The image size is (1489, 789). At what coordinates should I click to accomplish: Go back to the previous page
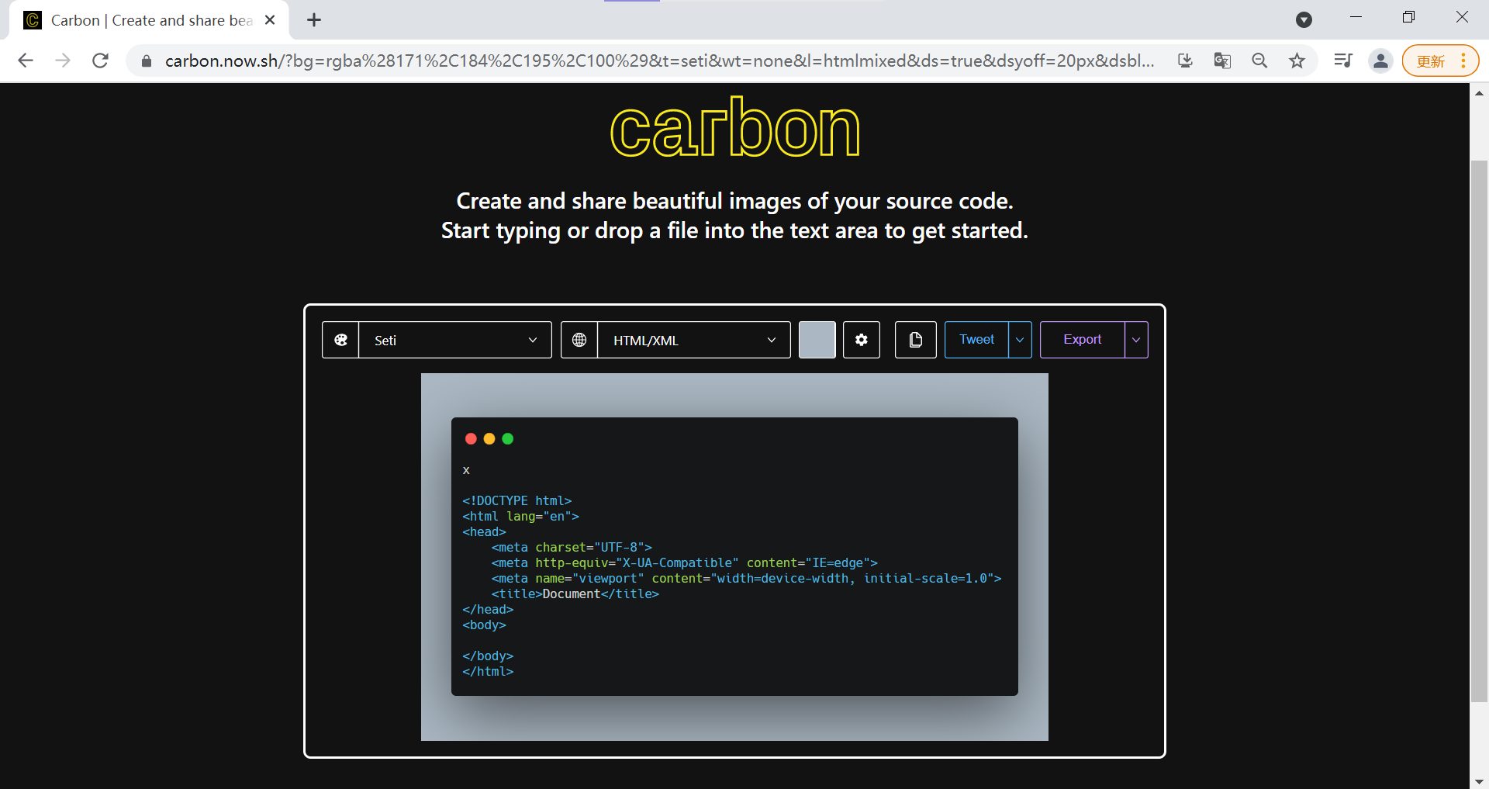26,61
